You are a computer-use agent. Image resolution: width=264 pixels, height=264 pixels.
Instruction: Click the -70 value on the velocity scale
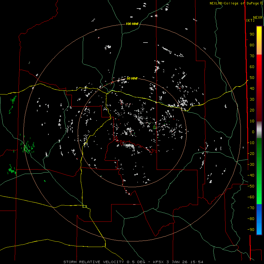pyautogui.click(x=251, y=208)
